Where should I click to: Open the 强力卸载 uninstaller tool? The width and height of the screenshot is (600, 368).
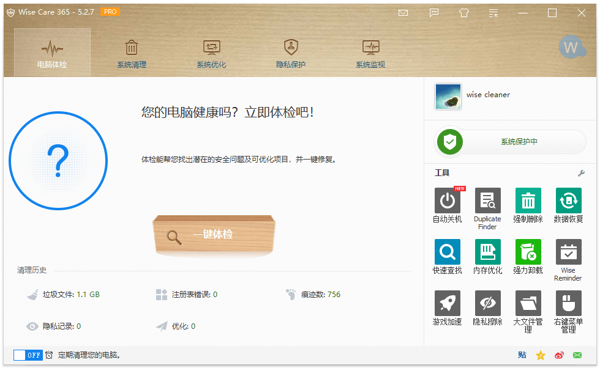528,252
